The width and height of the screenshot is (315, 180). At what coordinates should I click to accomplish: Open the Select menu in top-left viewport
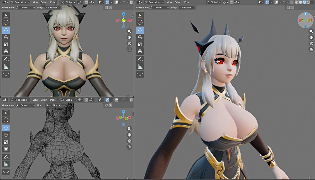pos(44,2)
